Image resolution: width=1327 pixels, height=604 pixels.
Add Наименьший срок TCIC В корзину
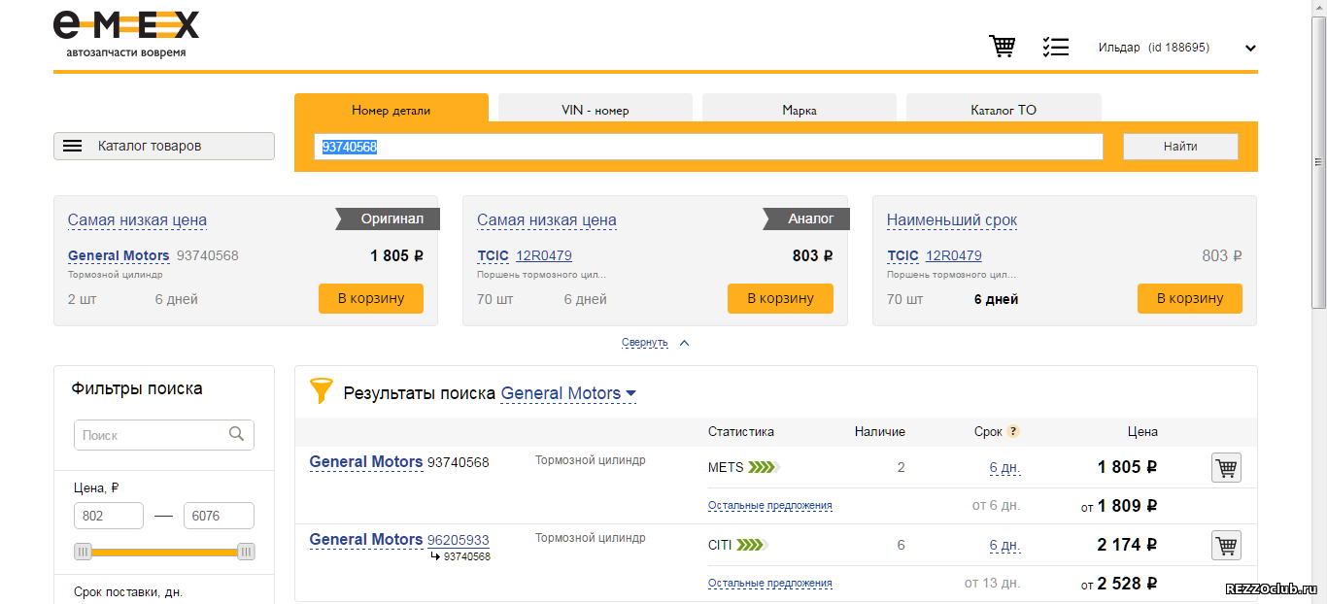(1190, 298)
